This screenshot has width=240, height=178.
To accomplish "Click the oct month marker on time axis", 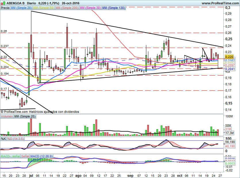I will point(180,176).
